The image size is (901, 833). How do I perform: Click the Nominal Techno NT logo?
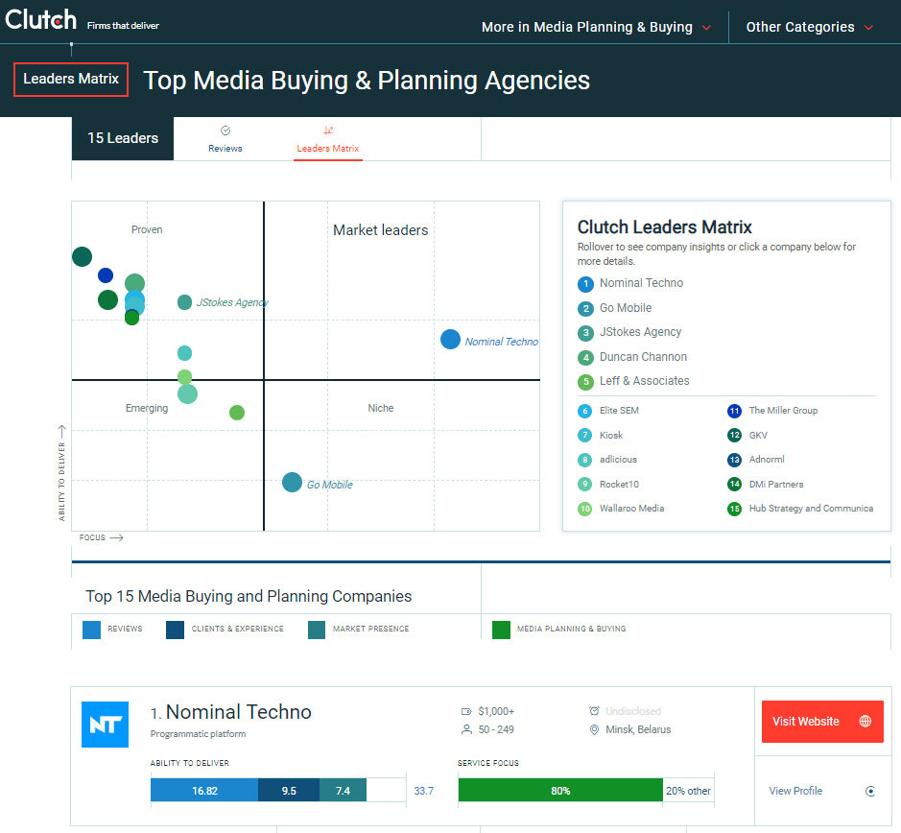click(106, 725)
